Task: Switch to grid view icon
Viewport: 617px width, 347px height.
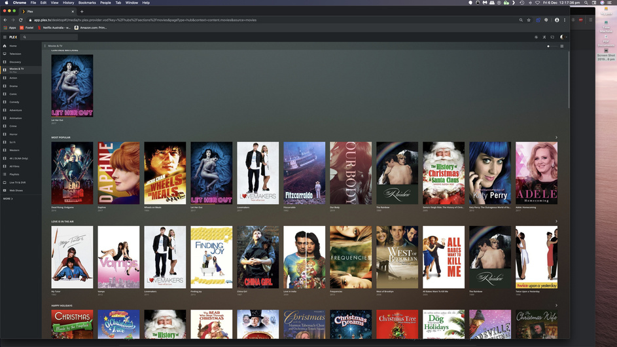Action: 562,46
